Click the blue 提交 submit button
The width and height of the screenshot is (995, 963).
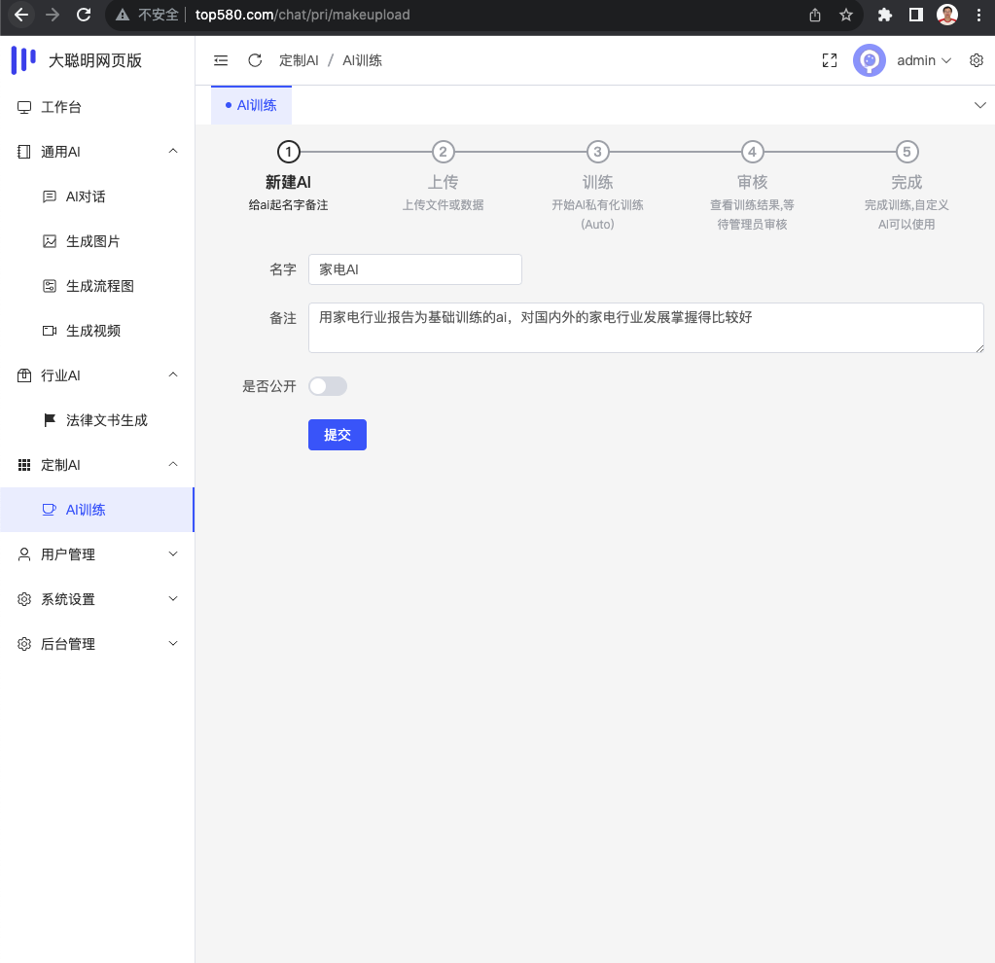(x=337, y=435)
